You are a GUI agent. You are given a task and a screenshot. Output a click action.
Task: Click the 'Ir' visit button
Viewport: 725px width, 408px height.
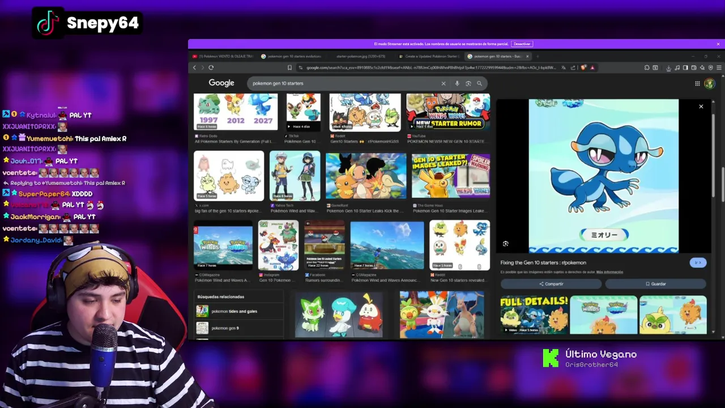698,262
